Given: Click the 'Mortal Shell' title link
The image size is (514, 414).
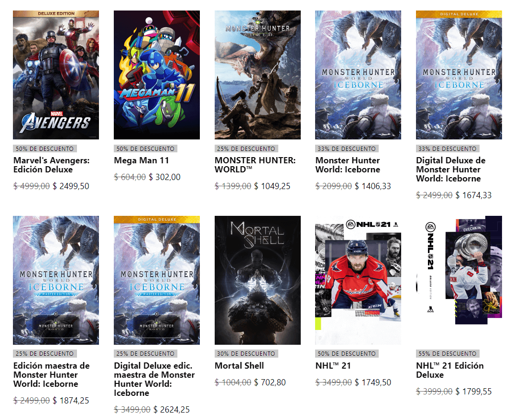Looking at the screenshot, I should (x=239, y=366).
